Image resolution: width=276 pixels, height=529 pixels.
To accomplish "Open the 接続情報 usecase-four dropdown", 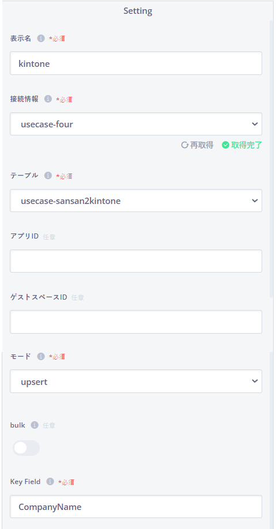I will [136, 124].
